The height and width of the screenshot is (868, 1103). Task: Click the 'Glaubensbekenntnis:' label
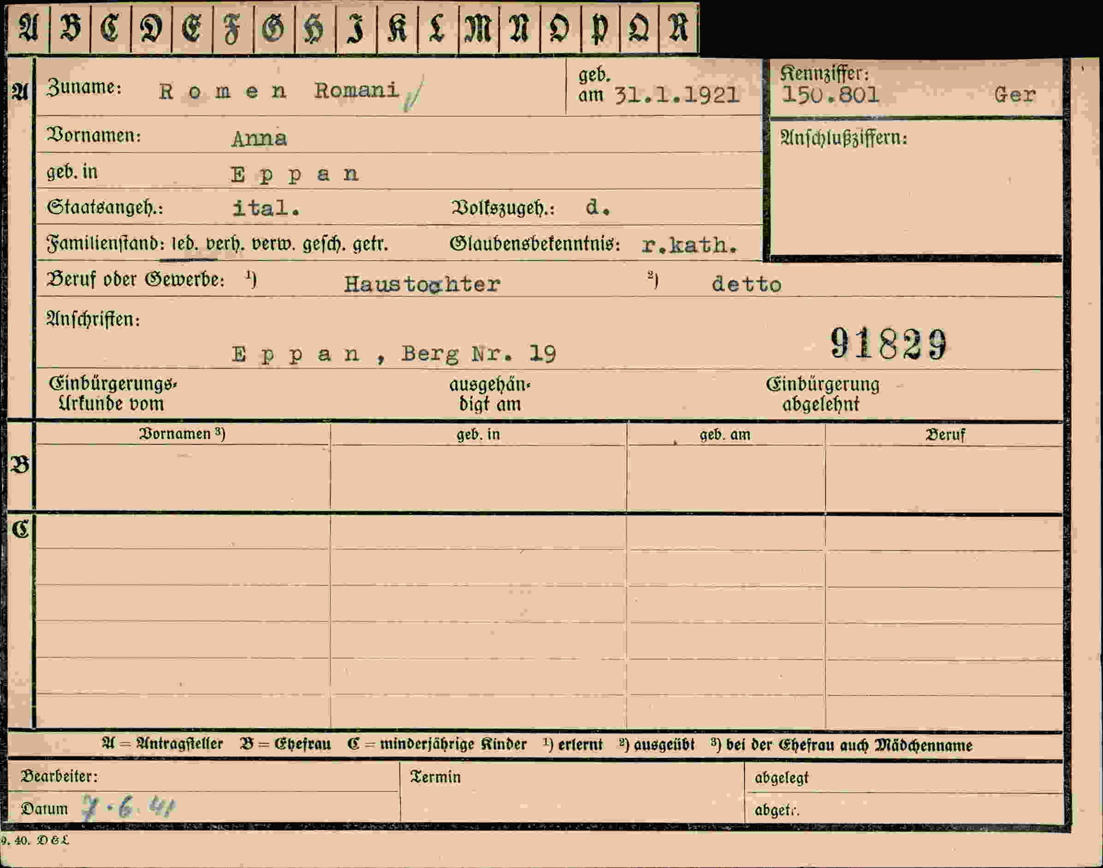click(535, 244)
